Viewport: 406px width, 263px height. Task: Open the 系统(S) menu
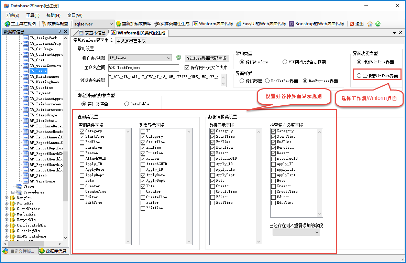point(12,15)
